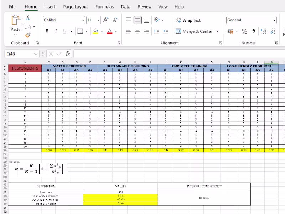The width and height of the screenshot is (285, 214).
Task: Open underline style dropdown arrow
Action: pos(72,31)
